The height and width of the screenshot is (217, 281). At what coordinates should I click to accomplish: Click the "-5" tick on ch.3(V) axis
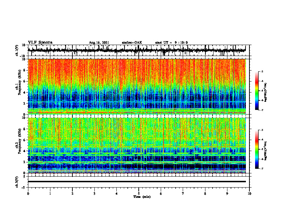coord(24,188)
